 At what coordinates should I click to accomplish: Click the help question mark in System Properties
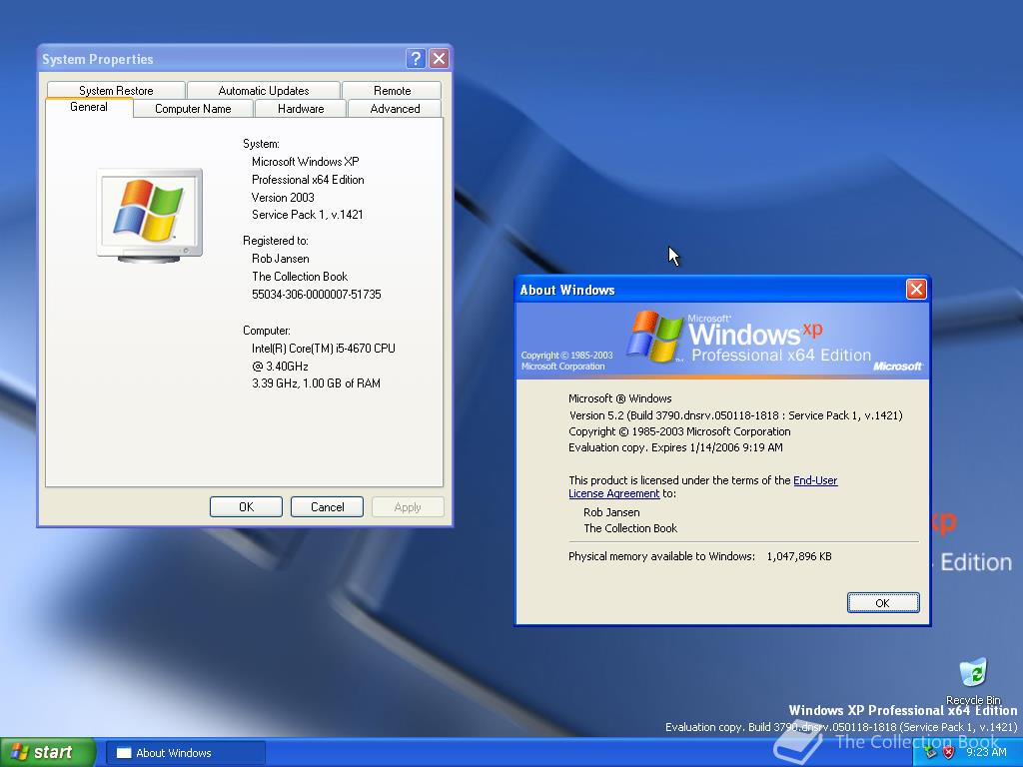(x=416, y=59)
